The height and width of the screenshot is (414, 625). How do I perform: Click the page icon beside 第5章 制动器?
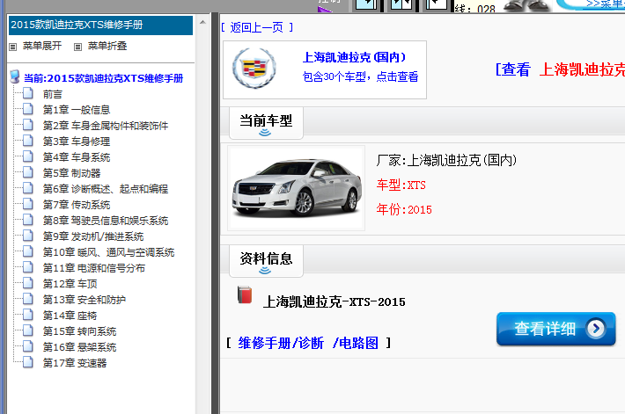point(28,173)
